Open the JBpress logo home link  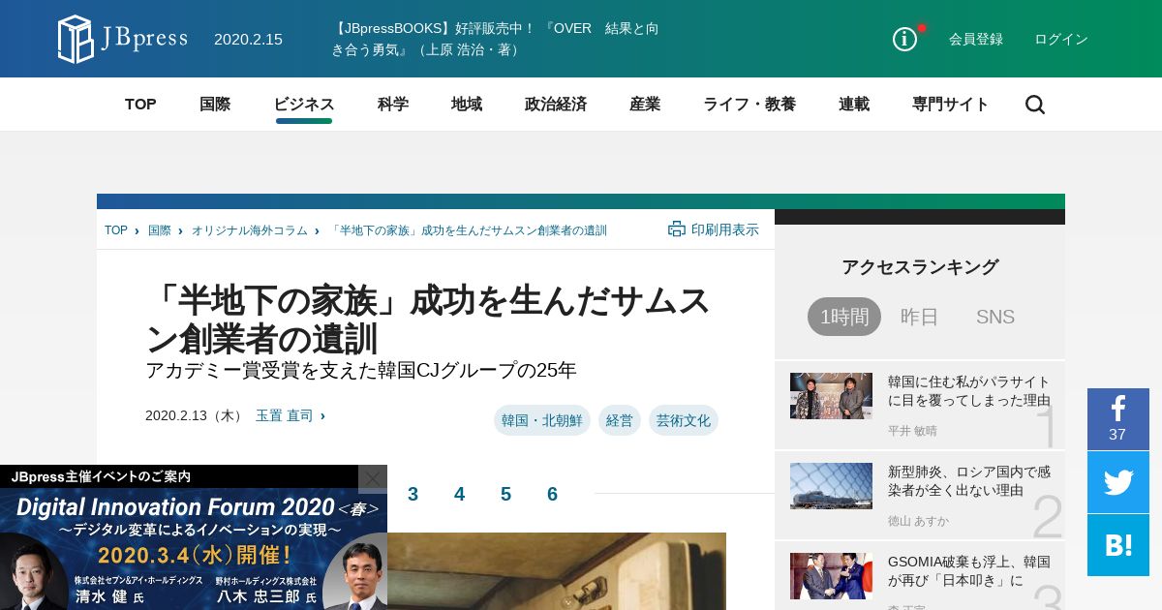point(122,39)
